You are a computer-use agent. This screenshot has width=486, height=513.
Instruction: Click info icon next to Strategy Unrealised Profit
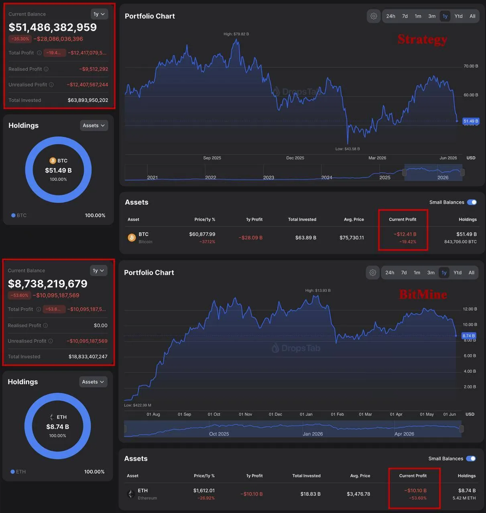51,85
